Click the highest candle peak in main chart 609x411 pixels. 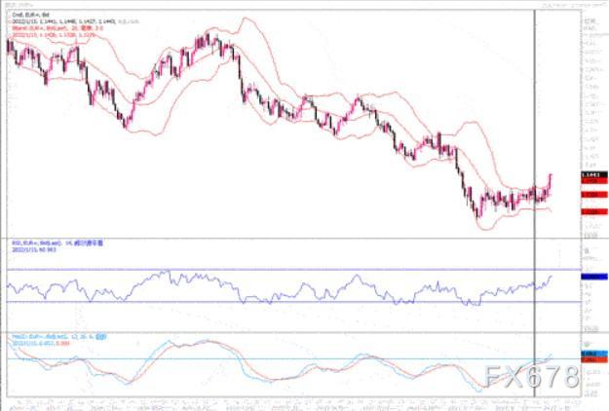point(209,36)
